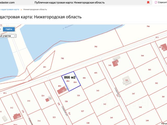This screenshot has height=125, width=167.
Task: Select triangular parcel 891 by the water
Action: (x=45, y=67)
